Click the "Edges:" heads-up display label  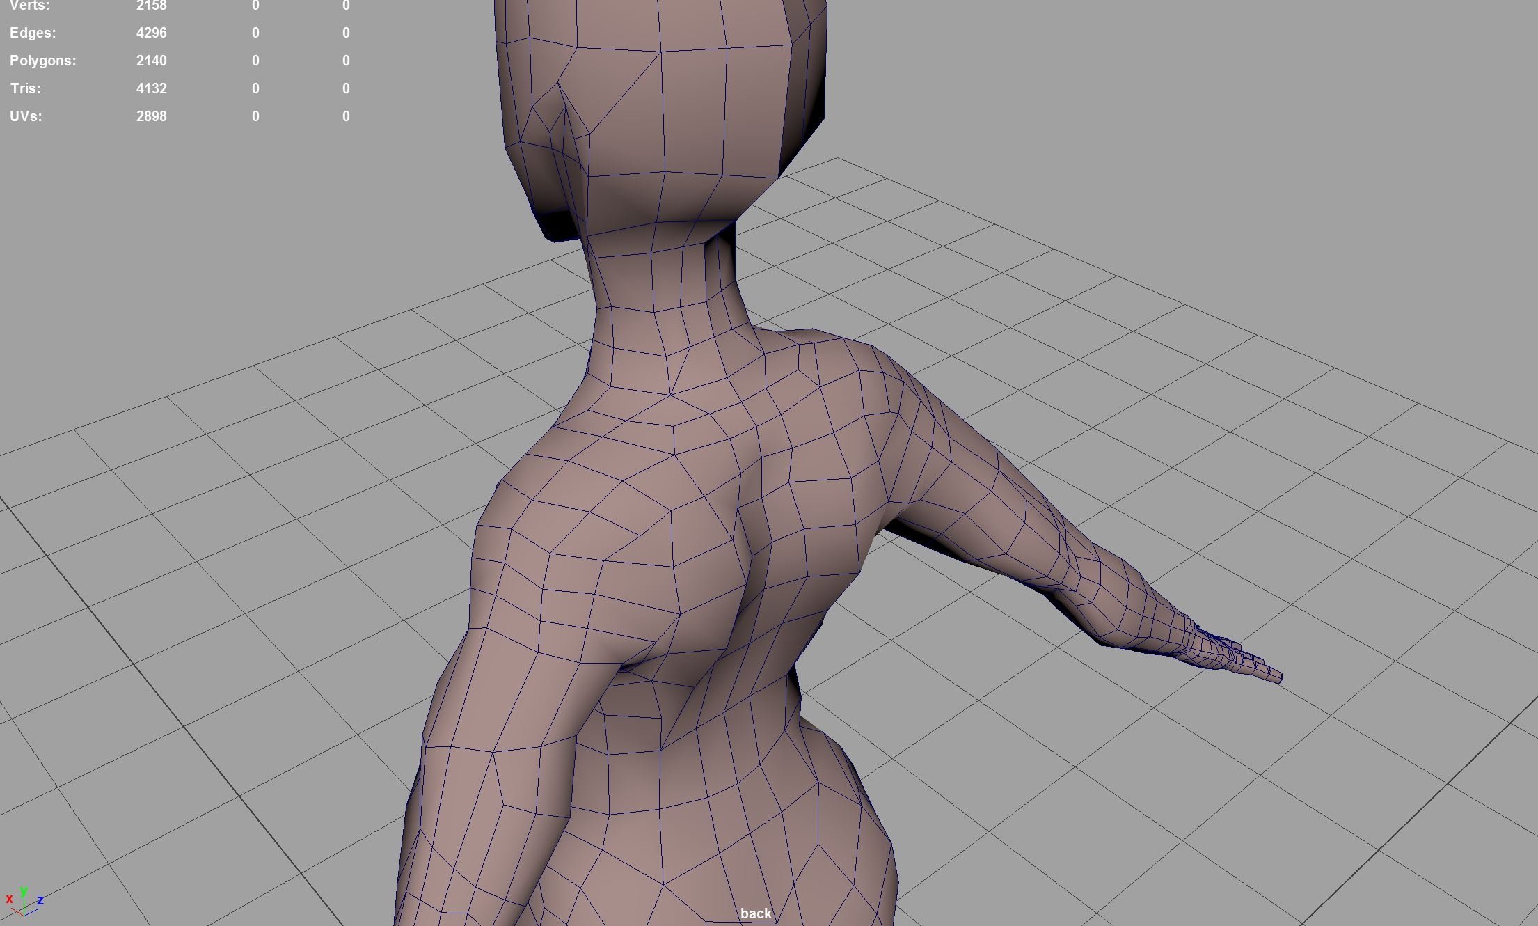[33, 33]
